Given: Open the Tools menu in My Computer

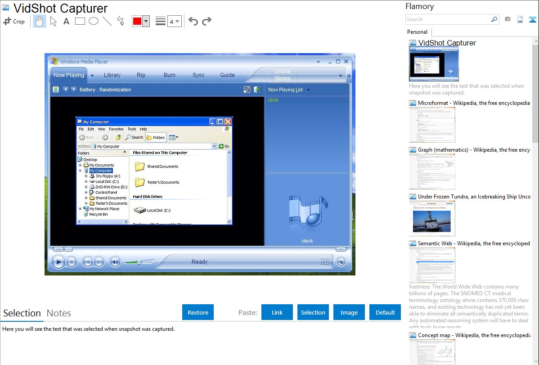Looking at the screenshot, I should pos(132,129).
